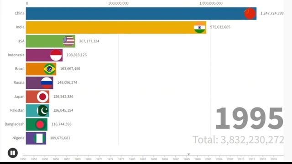Screen dimensions: 292x164
Task: Click Bangladesh's value 116,744,598
Action: tap(62, 124)
